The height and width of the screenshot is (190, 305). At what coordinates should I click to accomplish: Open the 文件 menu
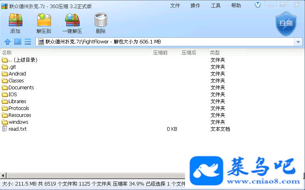[x=175, y=6]
